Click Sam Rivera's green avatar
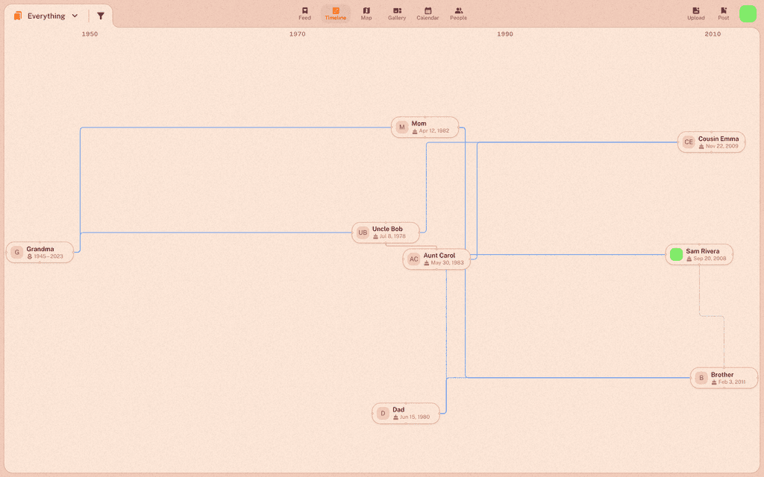Image resolution: width=764 pixels, height=477 pixels. pyautogui.click(x=676, y=255)
